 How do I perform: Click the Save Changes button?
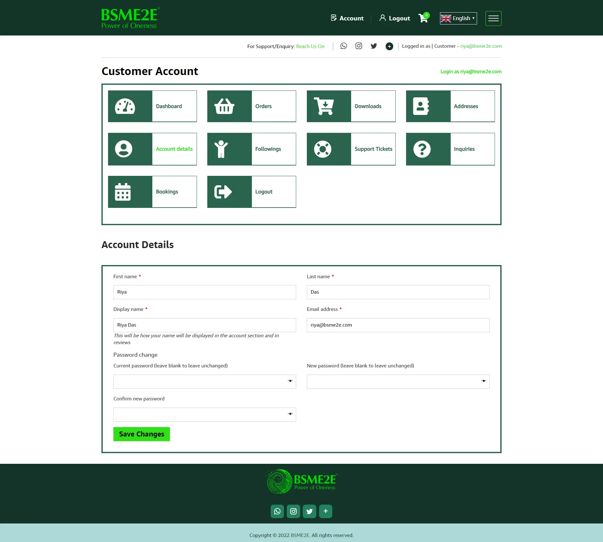(141, 434)
